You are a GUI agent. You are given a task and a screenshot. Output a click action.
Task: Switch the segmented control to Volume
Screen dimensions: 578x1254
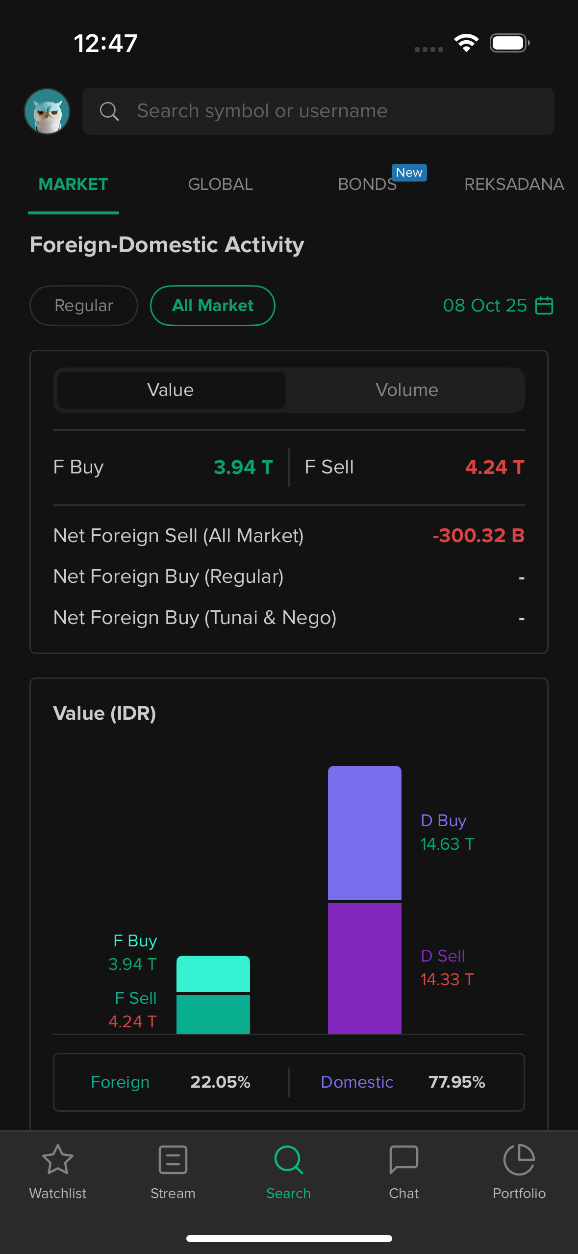click(406, 390)
